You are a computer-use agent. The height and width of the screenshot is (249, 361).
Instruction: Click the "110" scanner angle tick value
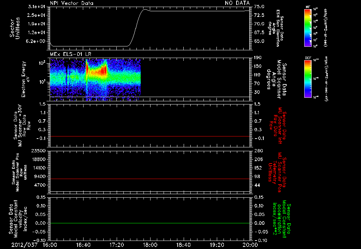coord(258,75)
